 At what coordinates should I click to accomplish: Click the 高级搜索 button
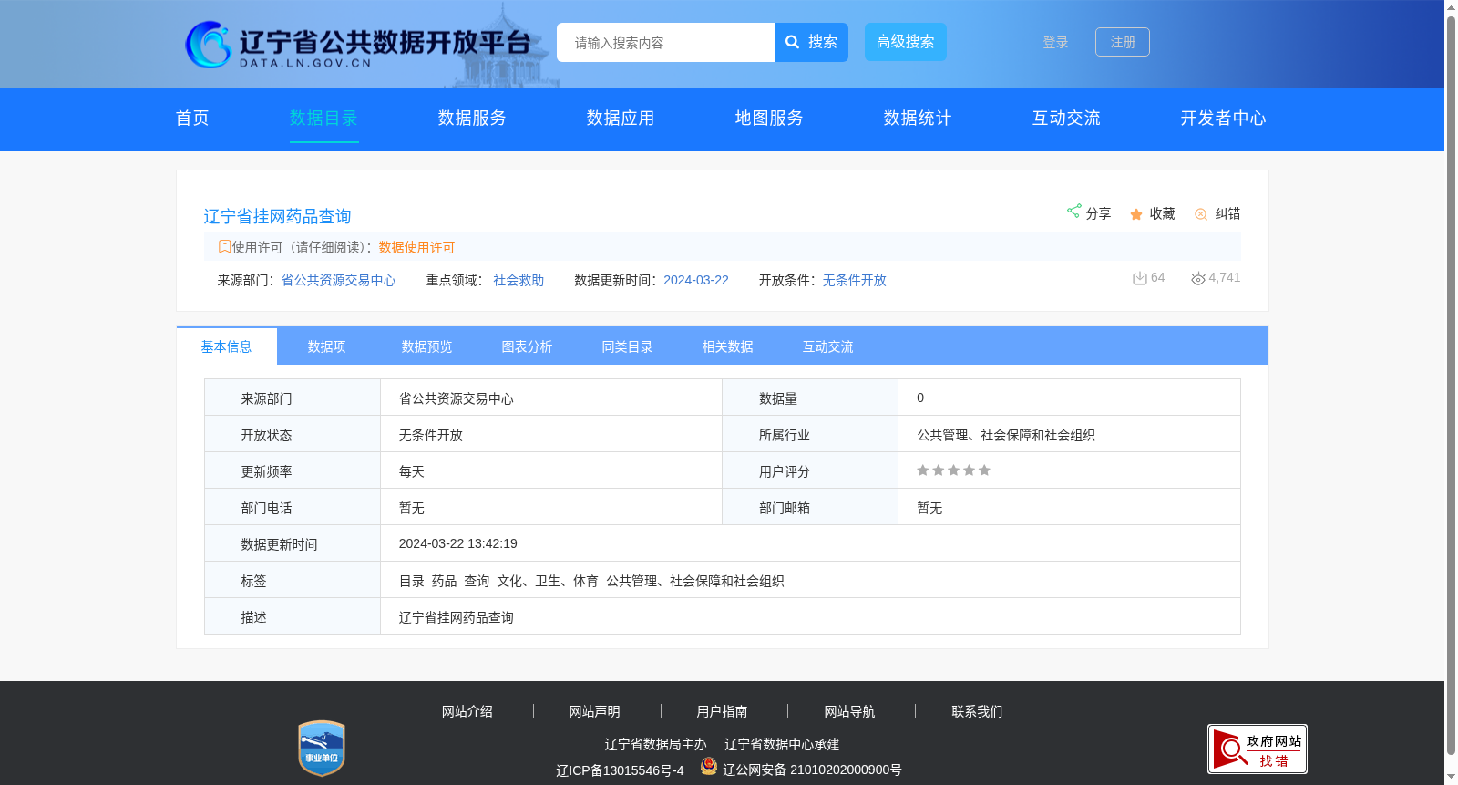906,42
